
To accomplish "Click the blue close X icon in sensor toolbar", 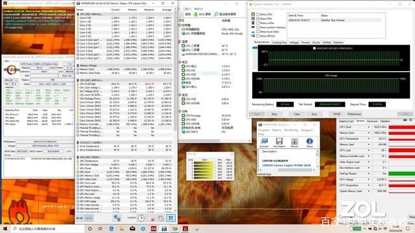I will (x=171, y=218).
